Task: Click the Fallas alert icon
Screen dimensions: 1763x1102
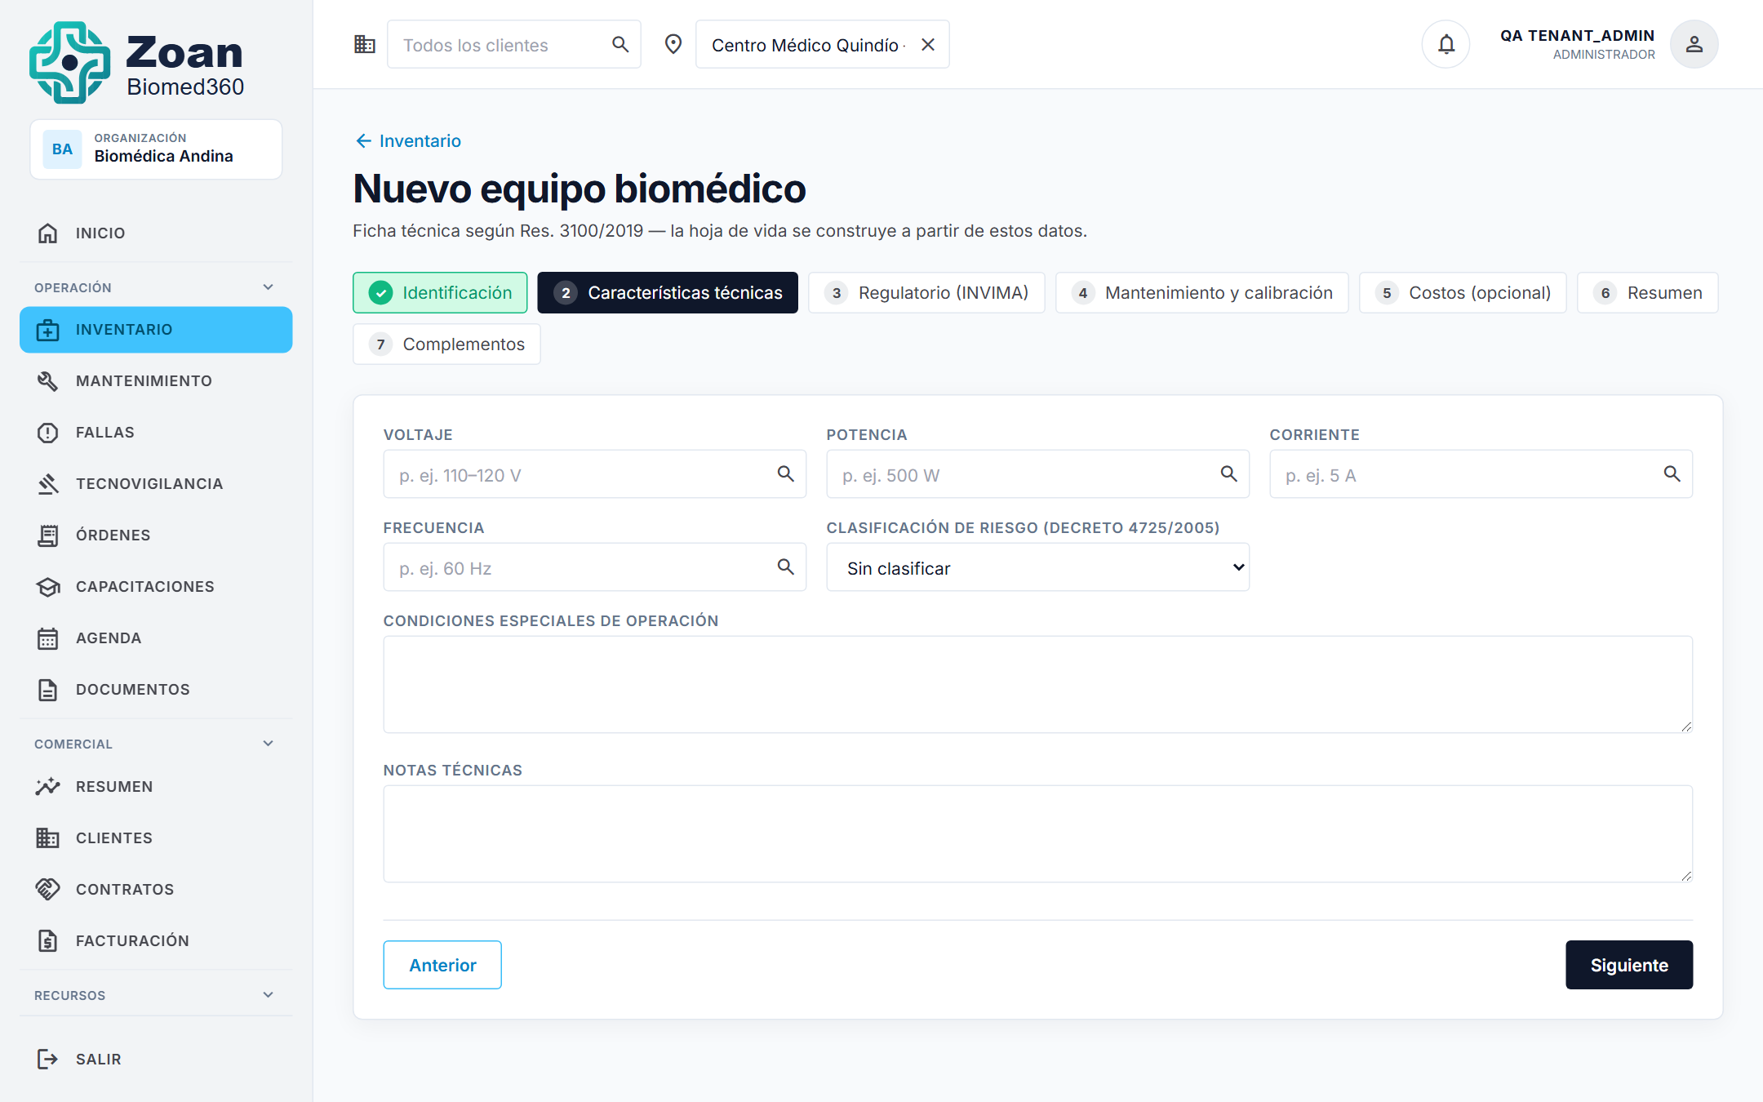Action: click(x=48, y=433)
